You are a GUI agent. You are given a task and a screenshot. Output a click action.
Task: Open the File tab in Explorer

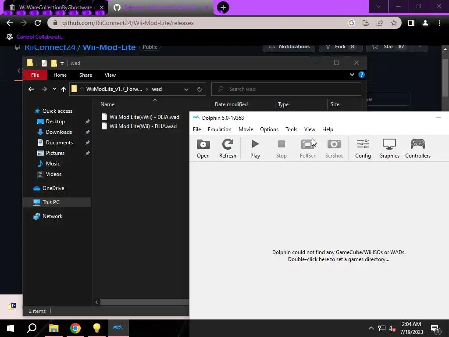click(x=35, y=75)
